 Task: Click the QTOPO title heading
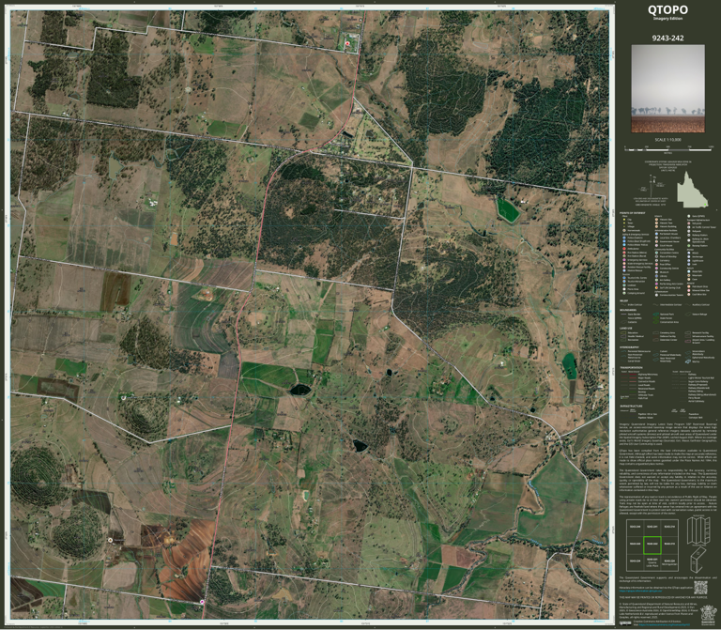coord(667,9)
